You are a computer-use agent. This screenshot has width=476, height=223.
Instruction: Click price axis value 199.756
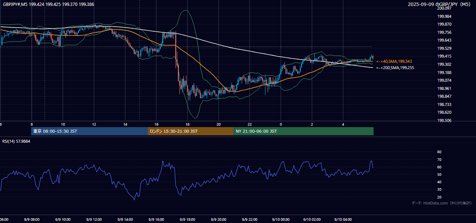click(x=444, y=32)
